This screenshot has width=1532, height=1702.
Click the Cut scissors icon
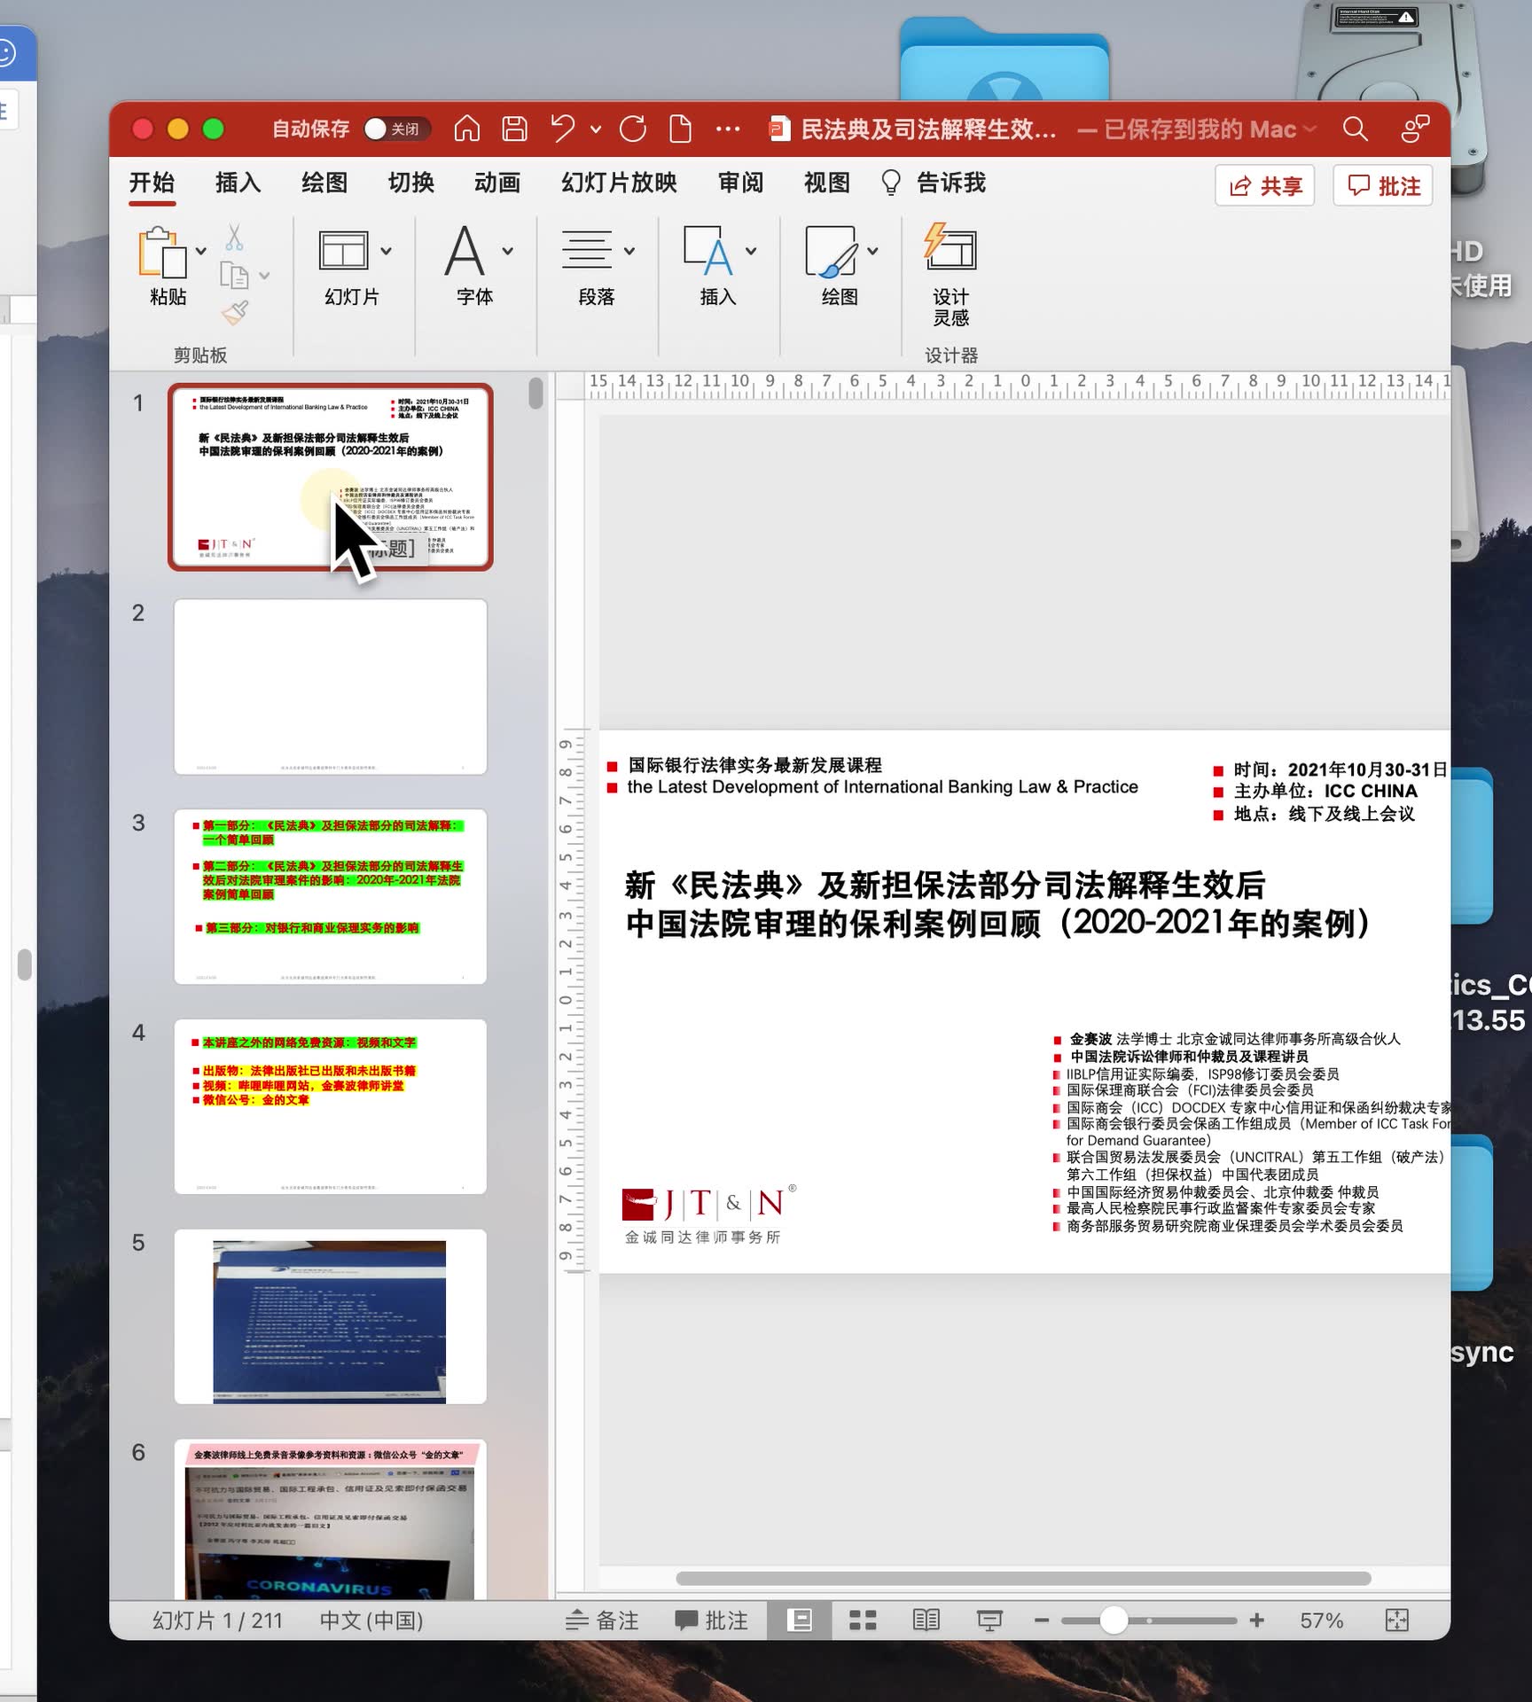234,237
